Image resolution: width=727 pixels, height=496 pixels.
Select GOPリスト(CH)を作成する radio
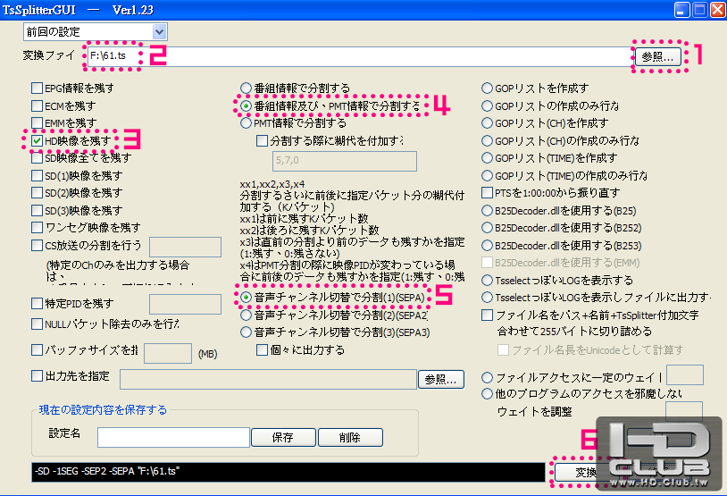[x=487, y=123]
